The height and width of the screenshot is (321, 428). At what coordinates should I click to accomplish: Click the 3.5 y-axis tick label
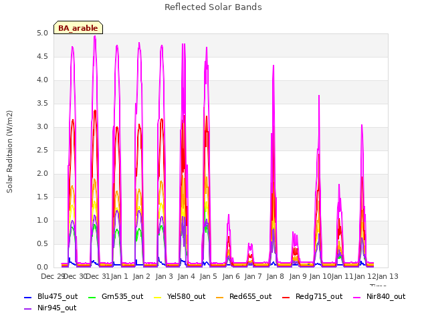42,104
